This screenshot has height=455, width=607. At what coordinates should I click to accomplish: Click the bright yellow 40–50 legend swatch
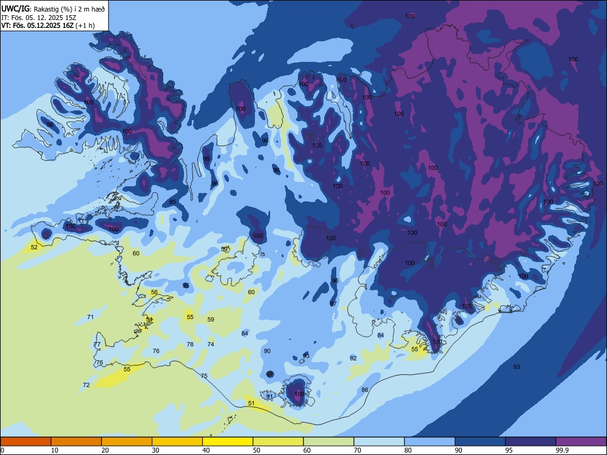228,442
